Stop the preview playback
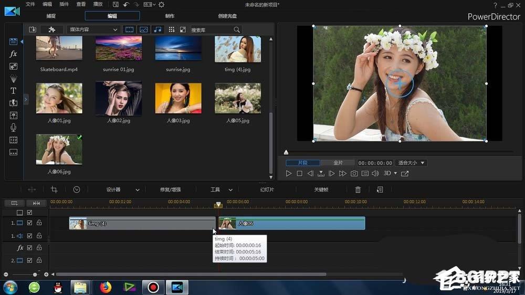The image size is (525, 295). (x=300, y=173)
